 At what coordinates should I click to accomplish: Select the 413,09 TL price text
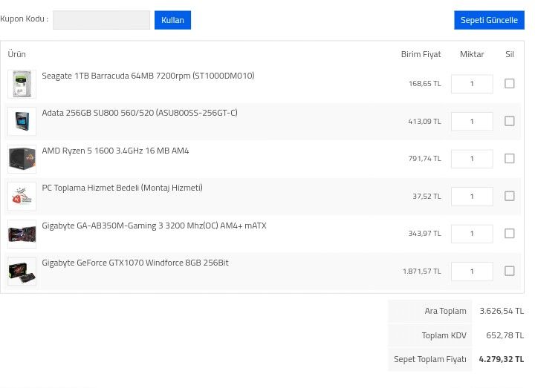[424, 121]
